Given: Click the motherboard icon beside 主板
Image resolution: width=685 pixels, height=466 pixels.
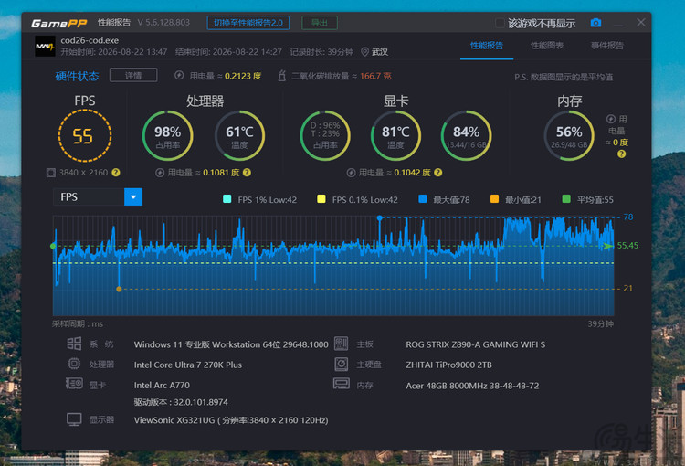Looking at the screenshot, I should click(342, 344).
